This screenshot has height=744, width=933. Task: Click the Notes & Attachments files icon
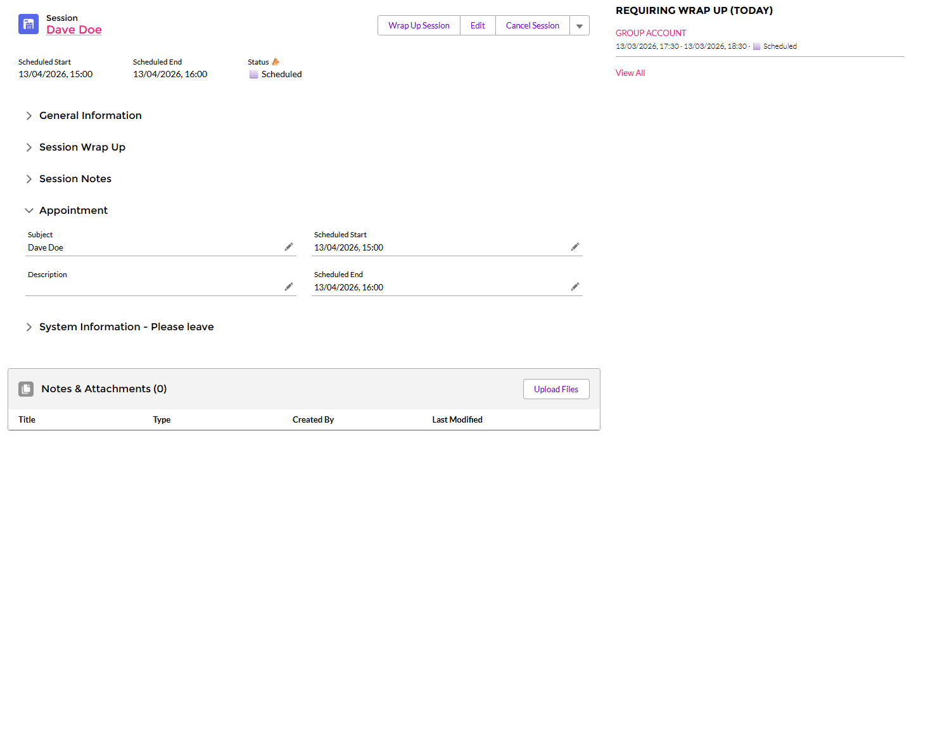click(x=26, y=389)
